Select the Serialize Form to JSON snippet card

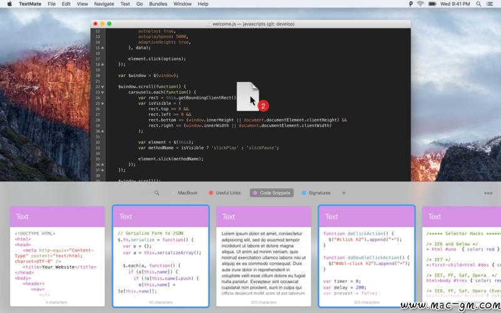pos(161,257)
